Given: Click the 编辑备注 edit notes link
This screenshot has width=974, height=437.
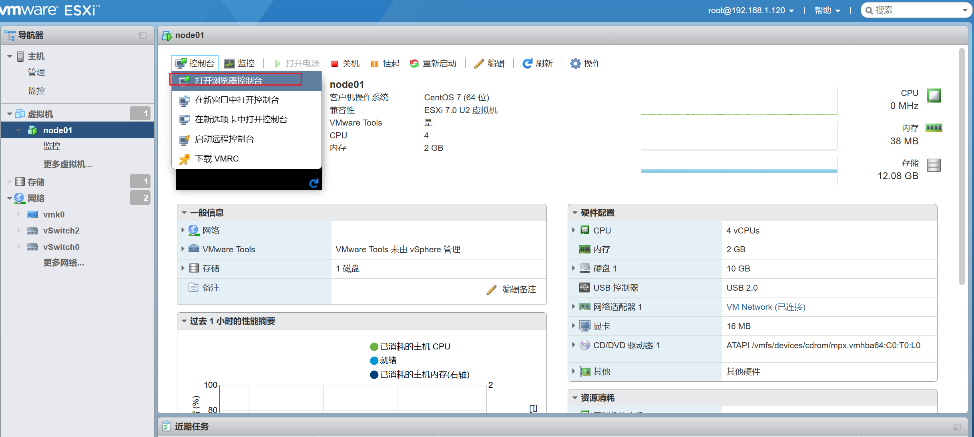Looking at the screenshot, I should (x=512, y=289).
